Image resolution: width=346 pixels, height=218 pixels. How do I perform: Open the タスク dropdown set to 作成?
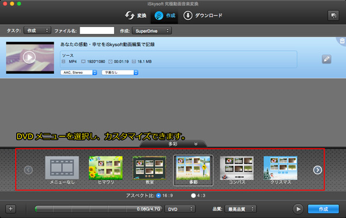37,30
